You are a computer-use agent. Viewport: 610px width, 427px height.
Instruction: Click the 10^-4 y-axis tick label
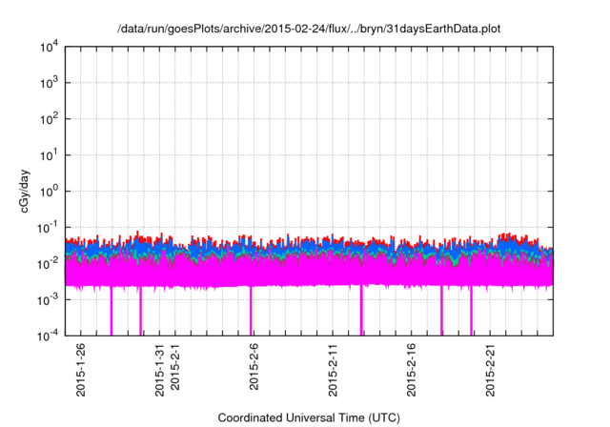(48, 335)
